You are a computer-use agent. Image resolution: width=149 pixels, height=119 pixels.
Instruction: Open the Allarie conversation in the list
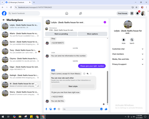pyautogui.click(x=21, y=35)
